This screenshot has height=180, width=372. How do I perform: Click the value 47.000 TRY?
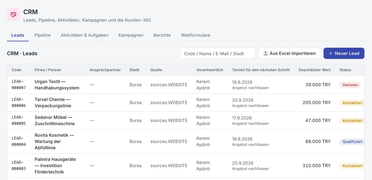318,120
